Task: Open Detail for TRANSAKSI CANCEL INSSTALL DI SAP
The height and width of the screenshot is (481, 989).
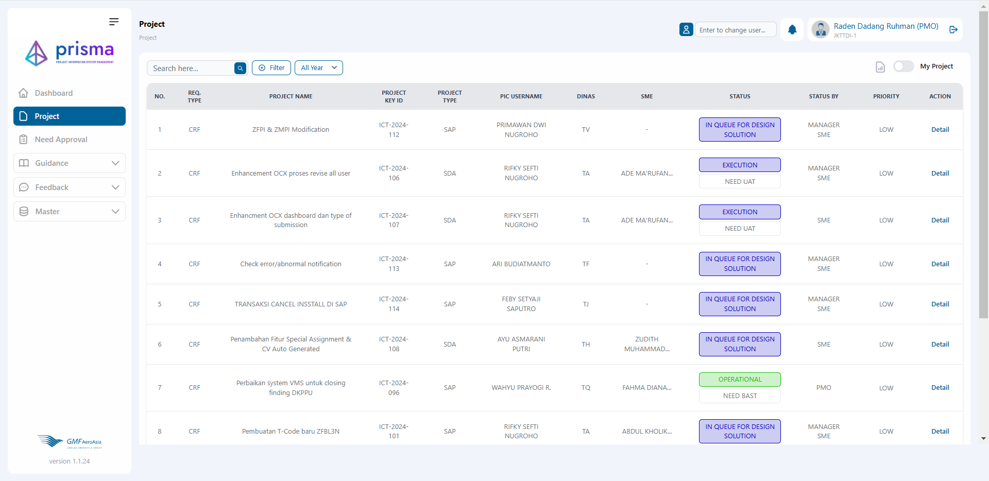Action: click(940, 304)
